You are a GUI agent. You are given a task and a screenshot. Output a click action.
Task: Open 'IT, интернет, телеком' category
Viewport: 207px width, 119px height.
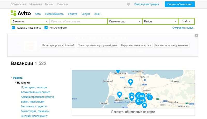coord(34,88)
